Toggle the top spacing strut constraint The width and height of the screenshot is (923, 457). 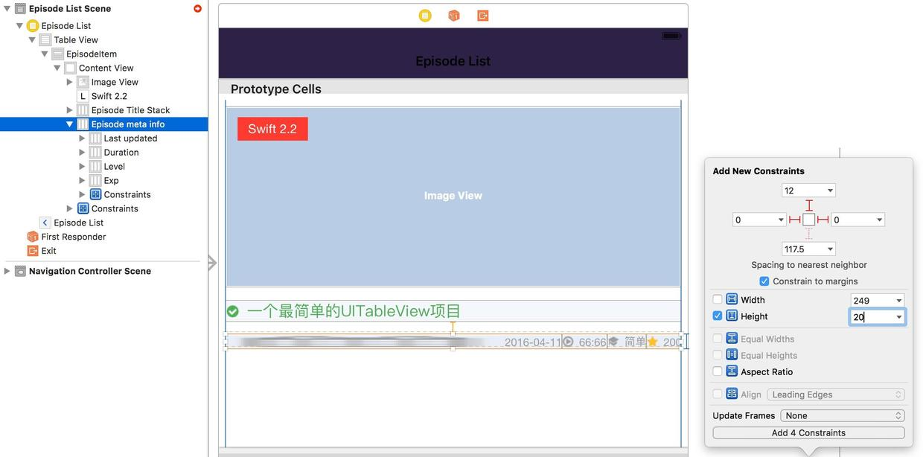coord(809,205)
